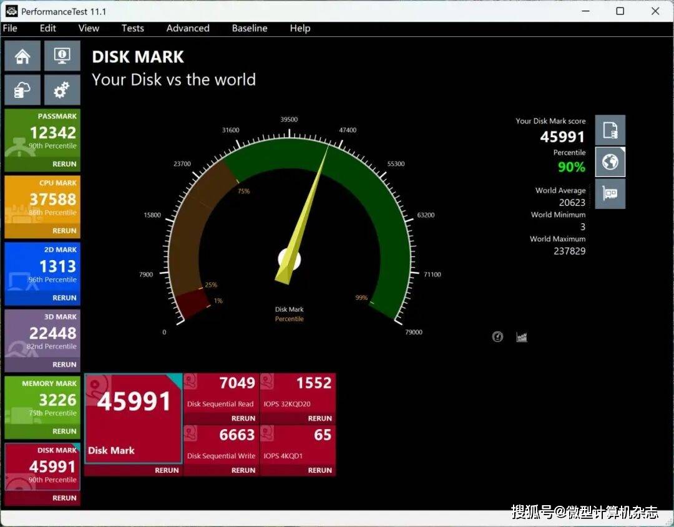This screenshot has height=527, width=674.
Task: Open the Edit menu
Action: 47,28
